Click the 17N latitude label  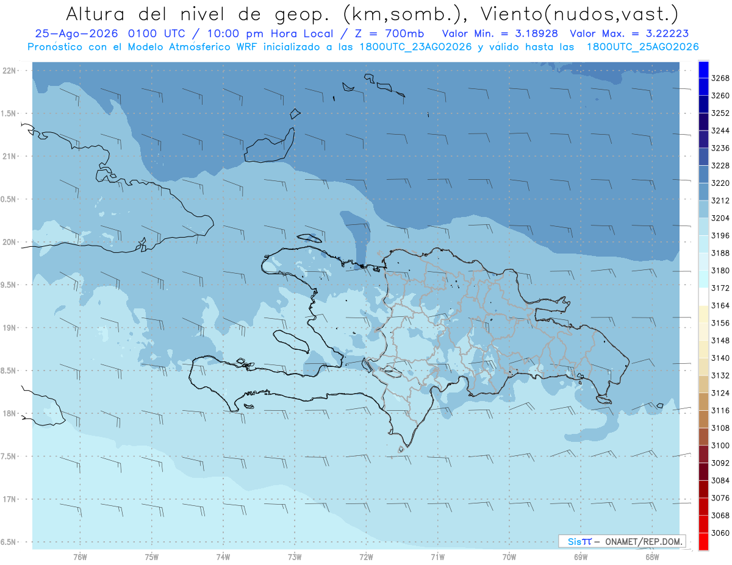coord(10,499)
